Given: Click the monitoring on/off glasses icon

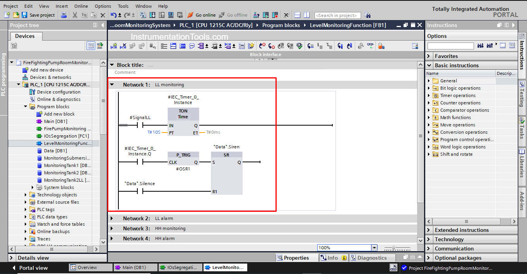Looking at the screenshot, I should point(370,46).
